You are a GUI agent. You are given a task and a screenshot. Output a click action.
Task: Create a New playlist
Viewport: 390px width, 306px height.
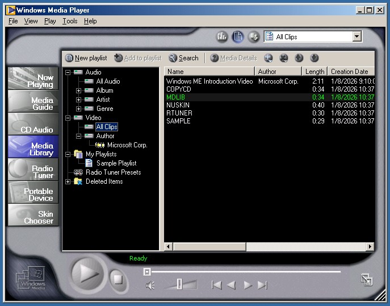(x=86, y=58)
